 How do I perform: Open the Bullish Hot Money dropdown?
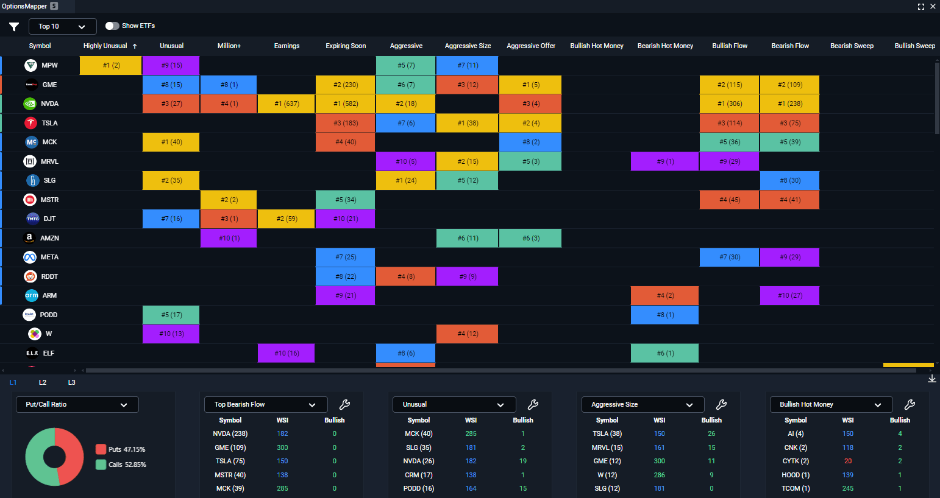(x=830, y=405)
